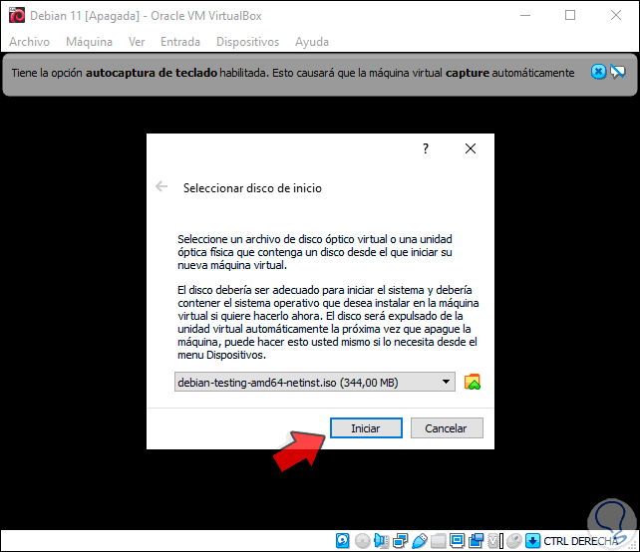
Task: Click the hard disk activity status icon
Action: click(343, 541)
